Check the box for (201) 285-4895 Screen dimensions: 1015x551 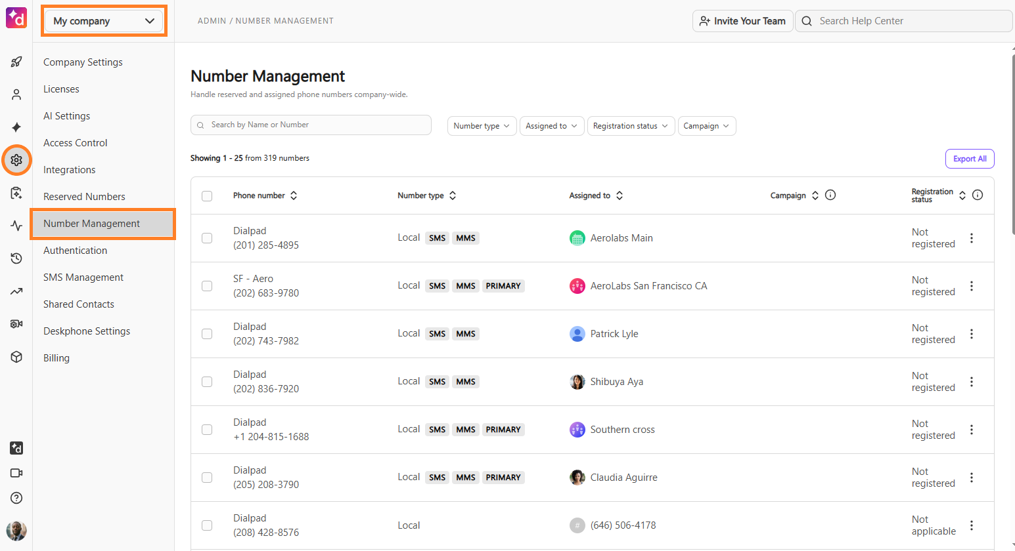[207, 238]
